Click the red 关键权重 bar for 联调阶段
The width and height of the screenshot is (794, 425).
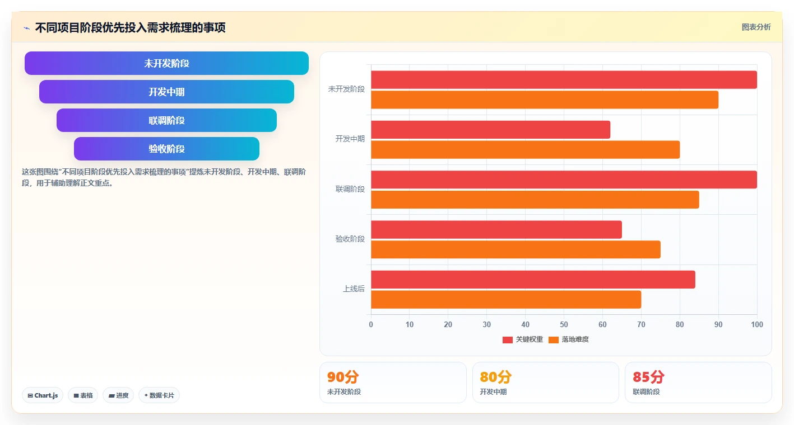564,180
